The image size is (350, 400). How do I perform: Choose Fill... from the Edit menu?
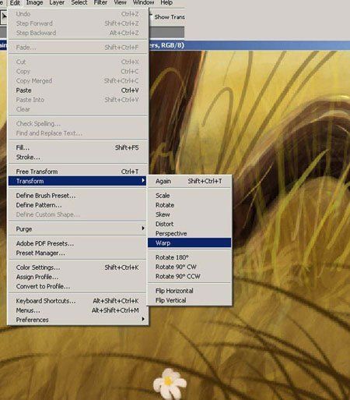pos(77,148)
